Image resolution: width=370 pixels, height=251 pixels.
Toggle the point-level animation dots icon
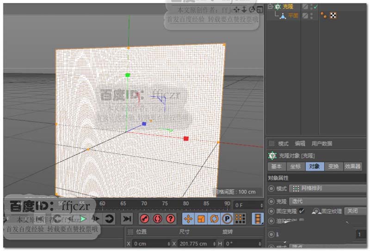(x=240, y=219)
